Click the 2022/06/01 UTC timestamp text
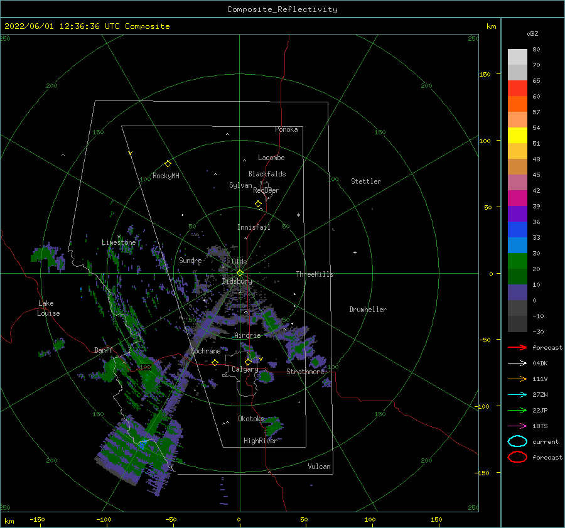565x528 pixels. point(87,26)
